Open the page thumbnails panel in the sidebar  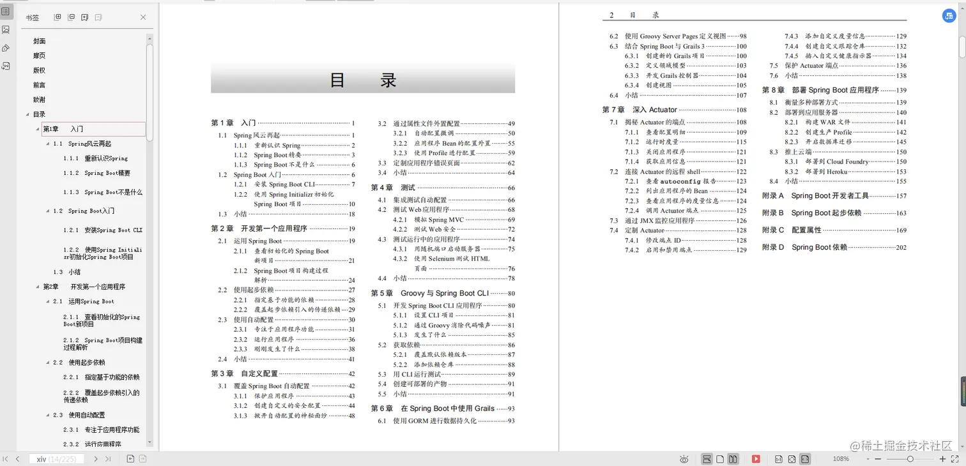(6, 29)
